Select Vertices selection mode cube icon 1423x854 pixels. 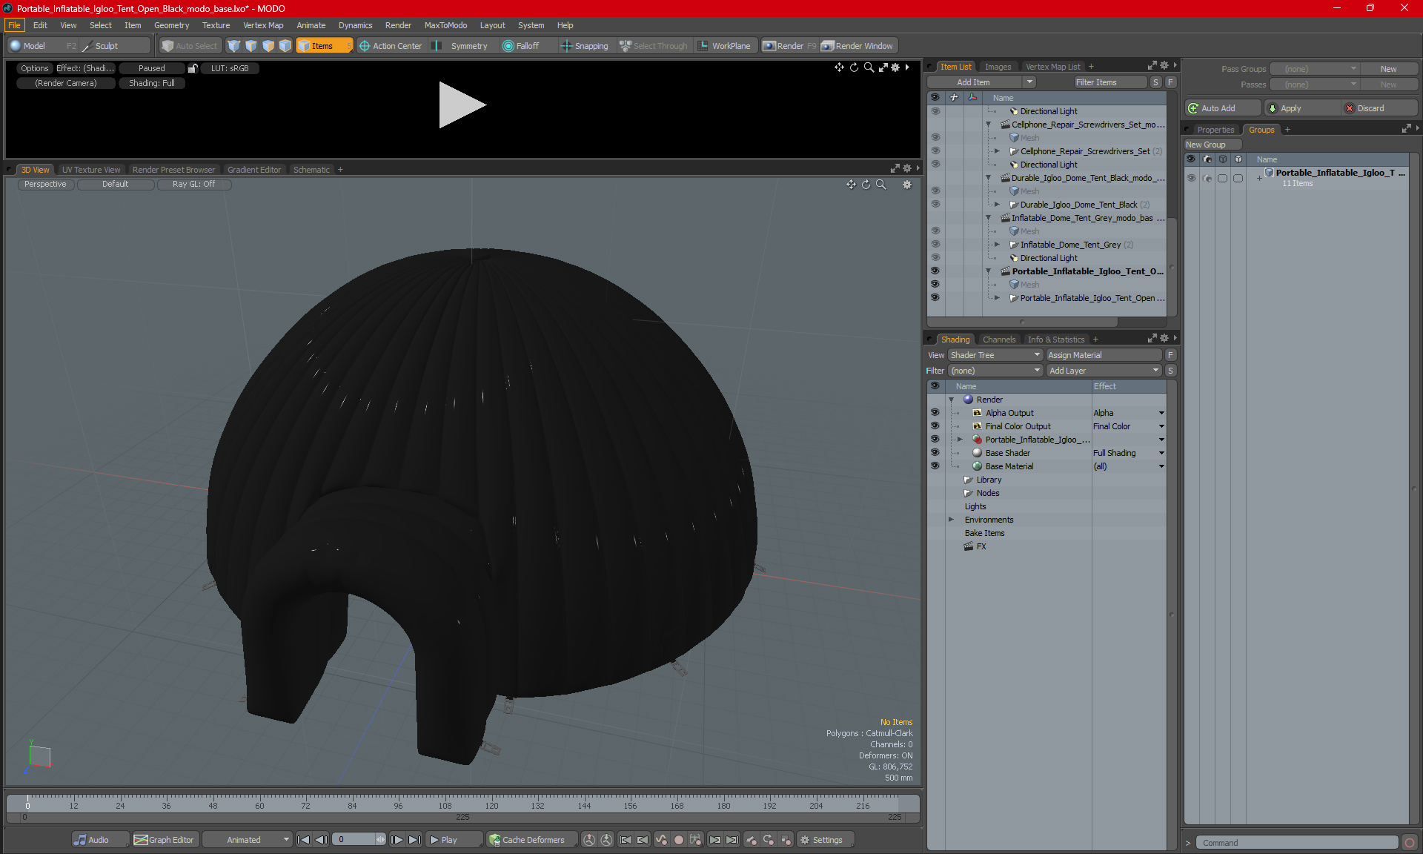coord(234,46)
